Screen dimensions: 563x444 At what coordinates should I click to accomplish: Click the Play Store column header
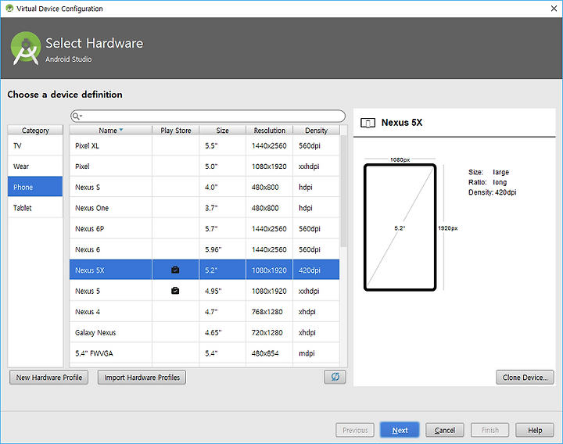click(176, 131)
